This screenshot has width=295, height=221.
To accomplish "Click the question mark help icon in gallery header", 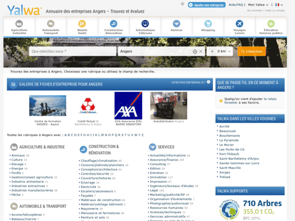I will [x=208, y=82].
